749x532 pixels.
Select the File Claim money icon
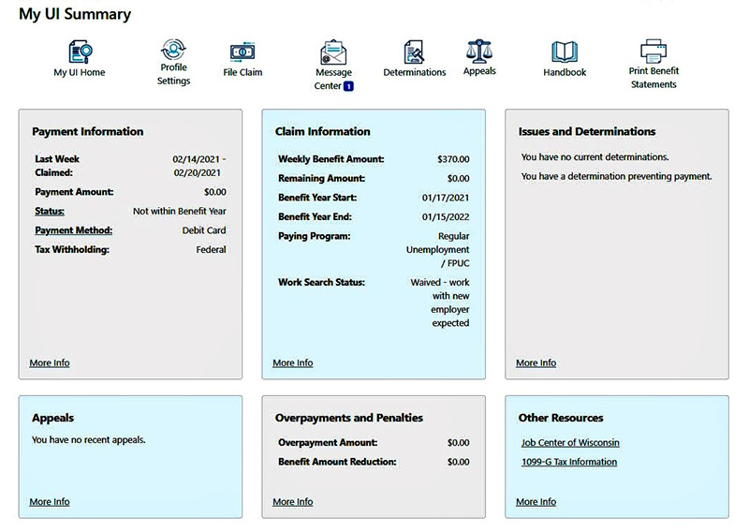coord(242,52)
